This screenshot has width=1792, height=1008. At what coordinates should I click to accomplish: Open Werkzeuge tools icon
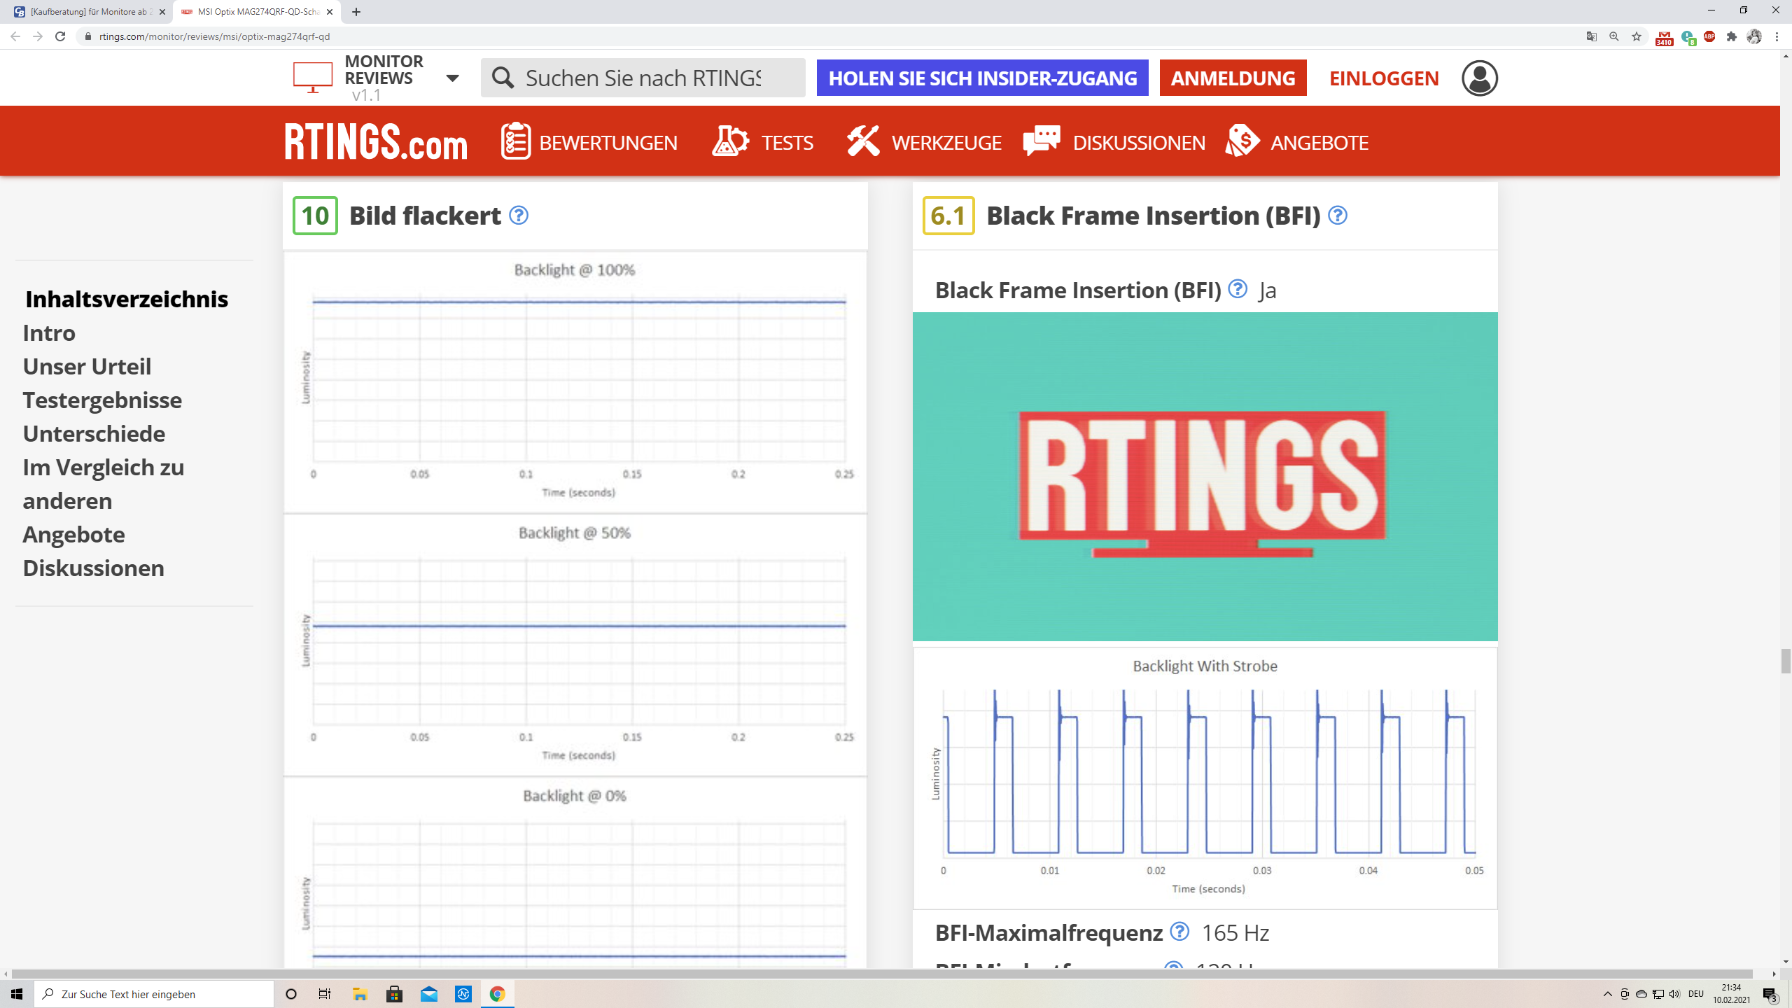(862, 142)
